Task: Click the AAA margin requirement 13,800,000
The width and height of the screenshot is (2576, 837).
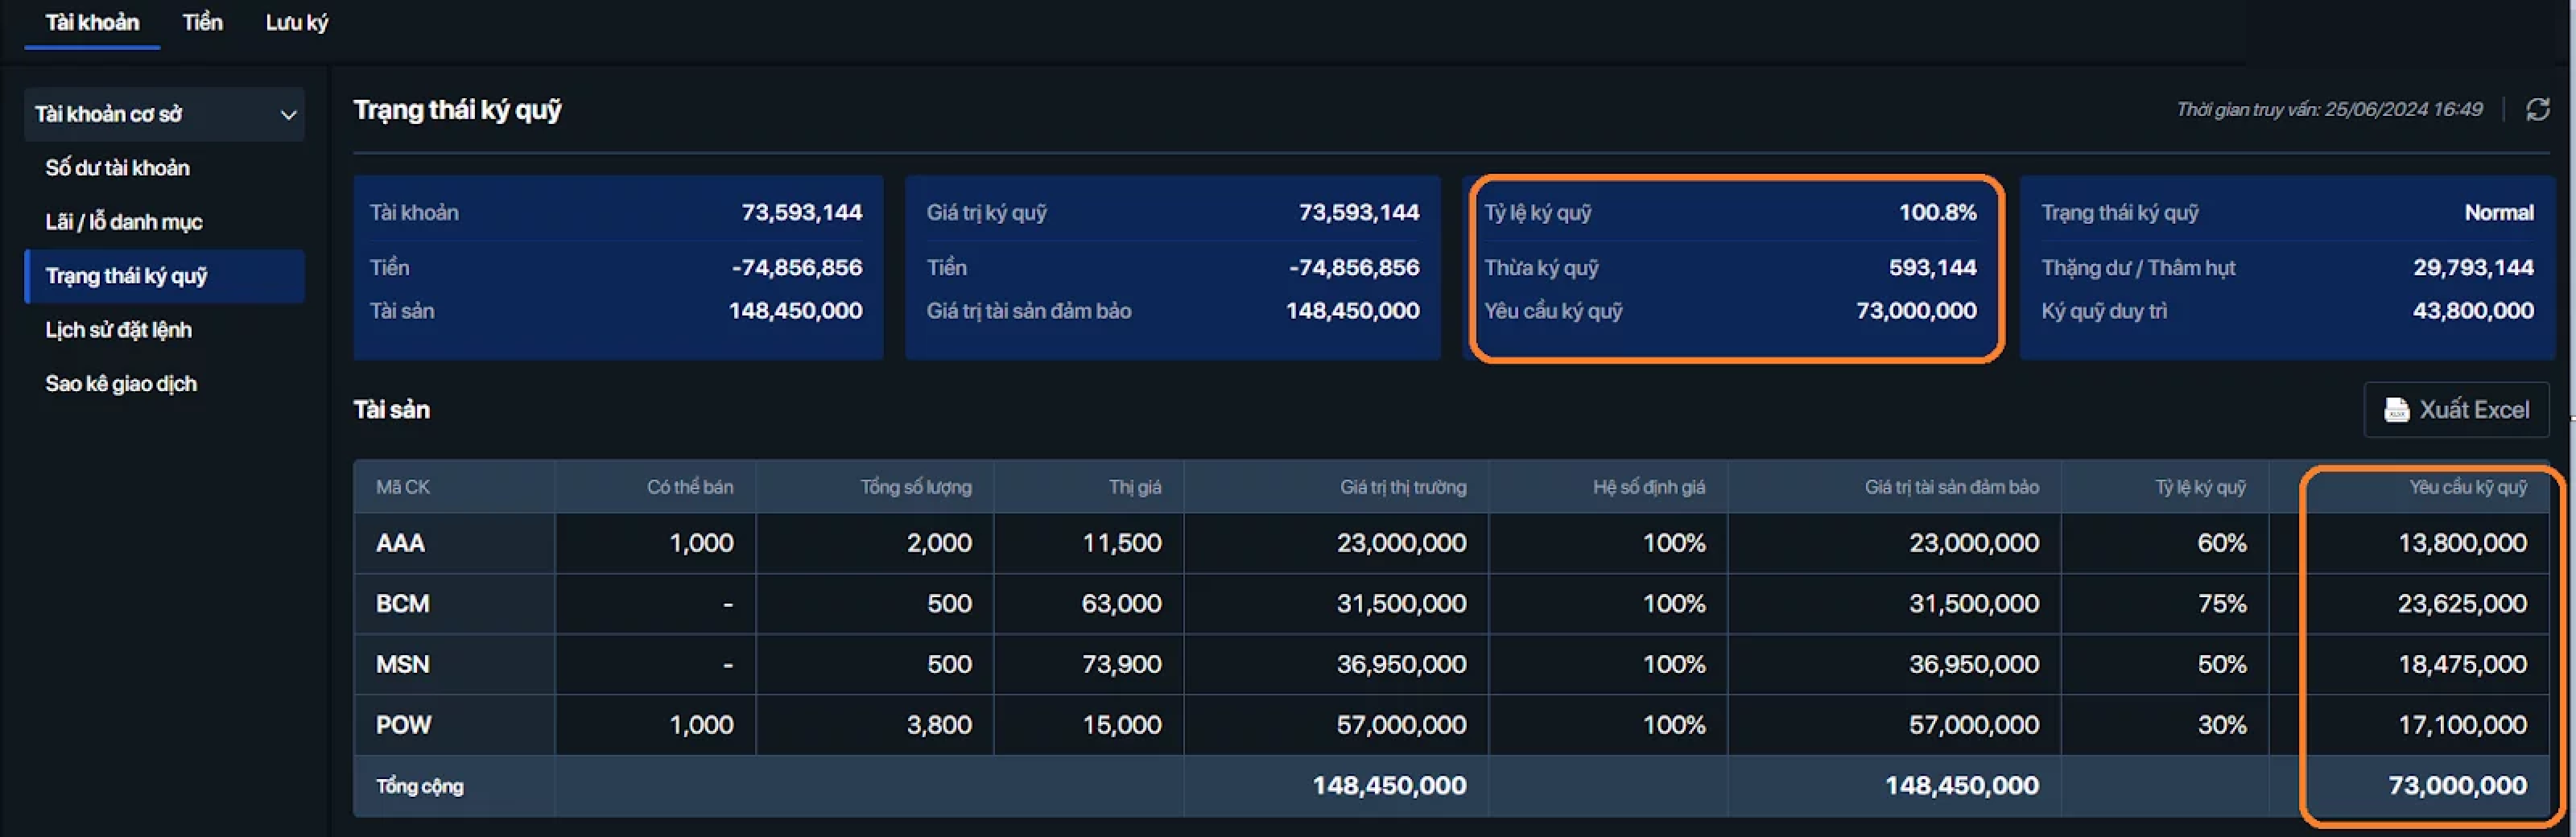Action: [x=2462, y=543]
